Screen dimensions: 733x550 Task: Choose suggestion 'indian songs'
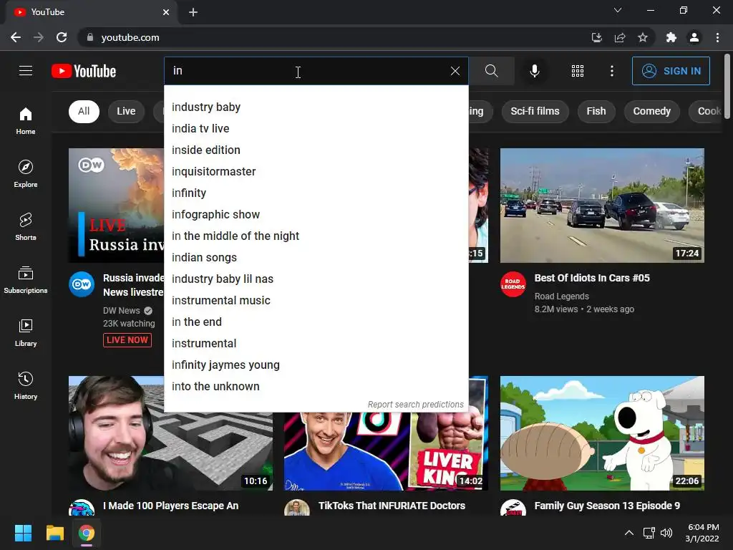316,258
